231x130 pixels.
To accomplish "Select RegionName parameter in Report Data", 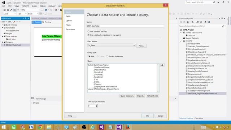I will pyautogui.click(x=14, y=31).
